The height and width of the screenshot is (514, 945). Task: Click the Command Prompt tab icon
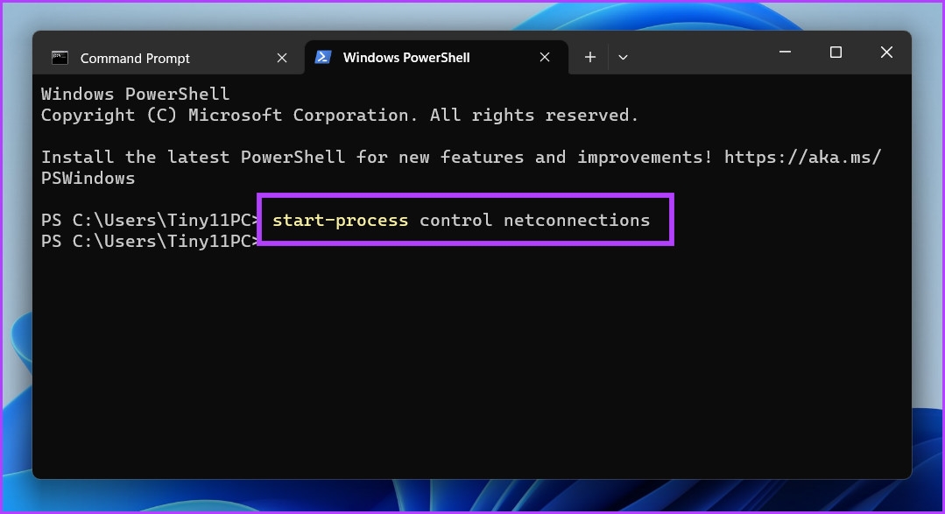tap(60, 58)
